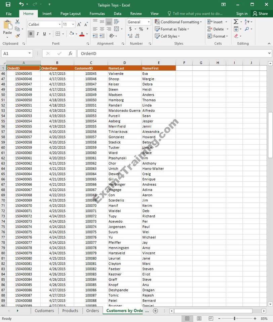Switch to Page Layout view in status bar
The width and height of the screenshot is (273, 322).
199,318
